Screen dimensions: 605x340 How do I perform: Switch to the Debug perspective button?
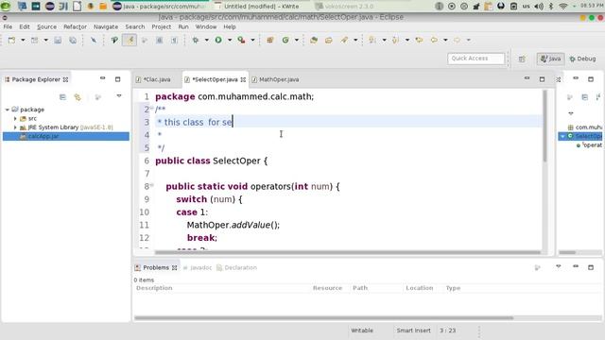click(582, 59)
